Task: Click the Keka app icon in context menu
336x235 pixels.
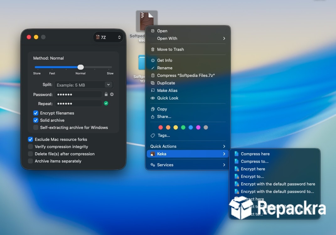Action: point(152,154)
